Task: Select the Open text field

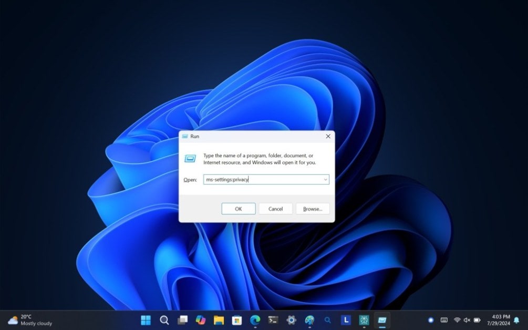Action: [x=260, y=179]
